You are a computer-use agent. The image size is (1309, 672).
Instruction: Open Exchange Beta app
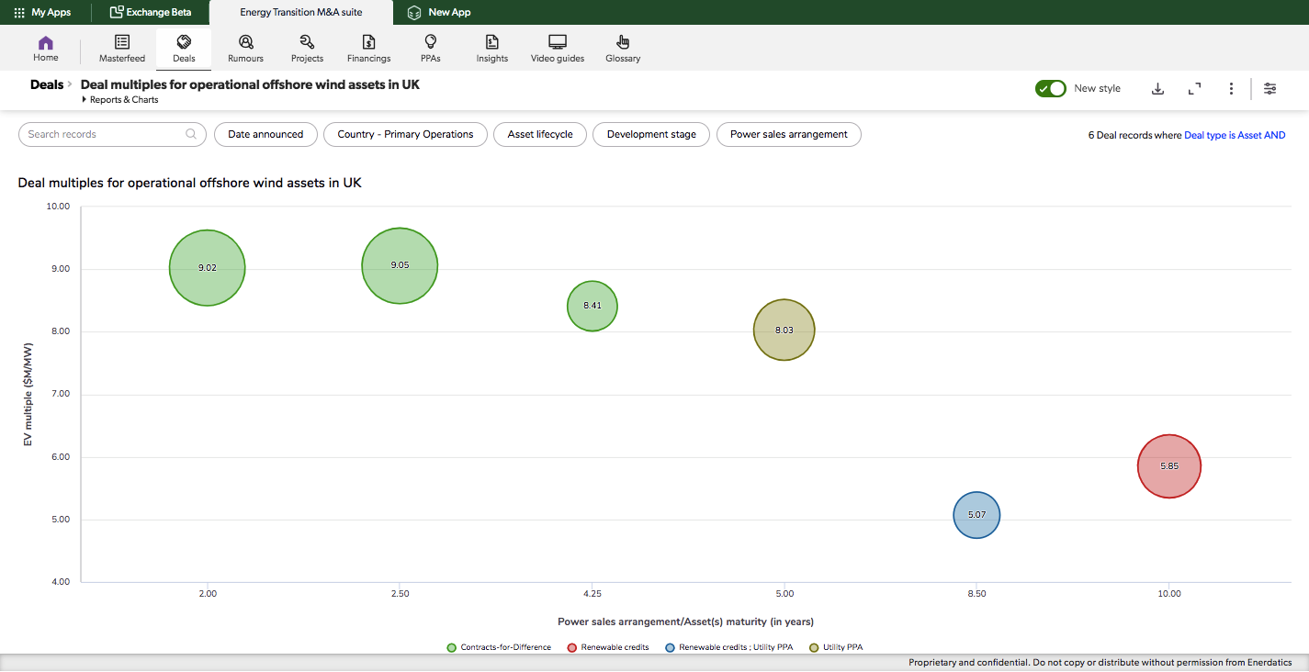point(150,13)
